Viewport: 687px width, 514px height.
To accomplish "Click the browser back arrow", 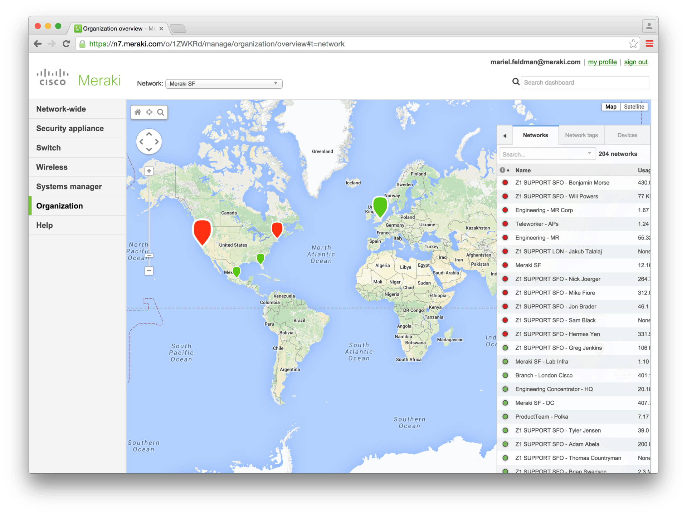I will coord(38,44).
